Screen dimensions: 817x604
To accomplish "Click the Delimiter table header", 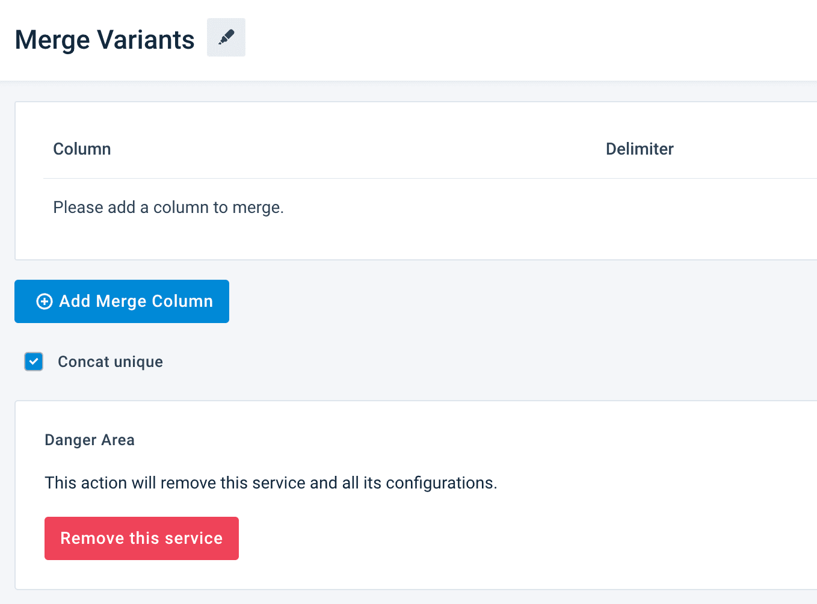I will (639, 149).
